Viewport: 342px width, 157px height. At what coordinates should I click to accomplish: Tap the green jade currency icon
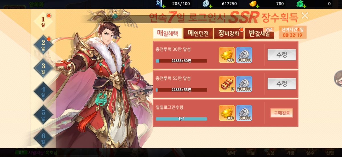pyautogui.click(x=301, y=4)
